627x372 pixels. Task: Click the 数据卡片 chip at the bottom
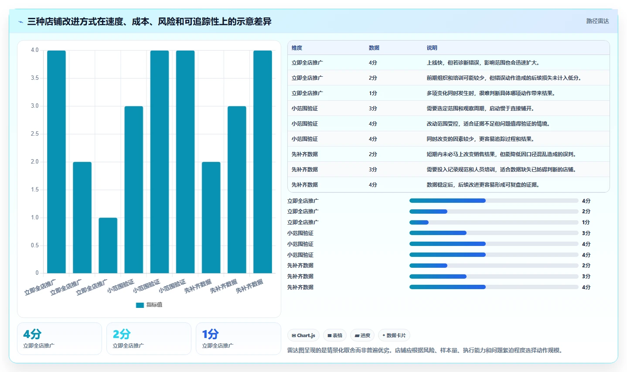pyautogui.click(x=394, y=335)
